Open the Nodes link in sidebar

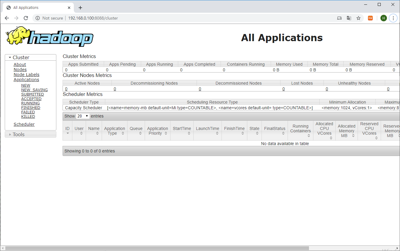point(20,70)
